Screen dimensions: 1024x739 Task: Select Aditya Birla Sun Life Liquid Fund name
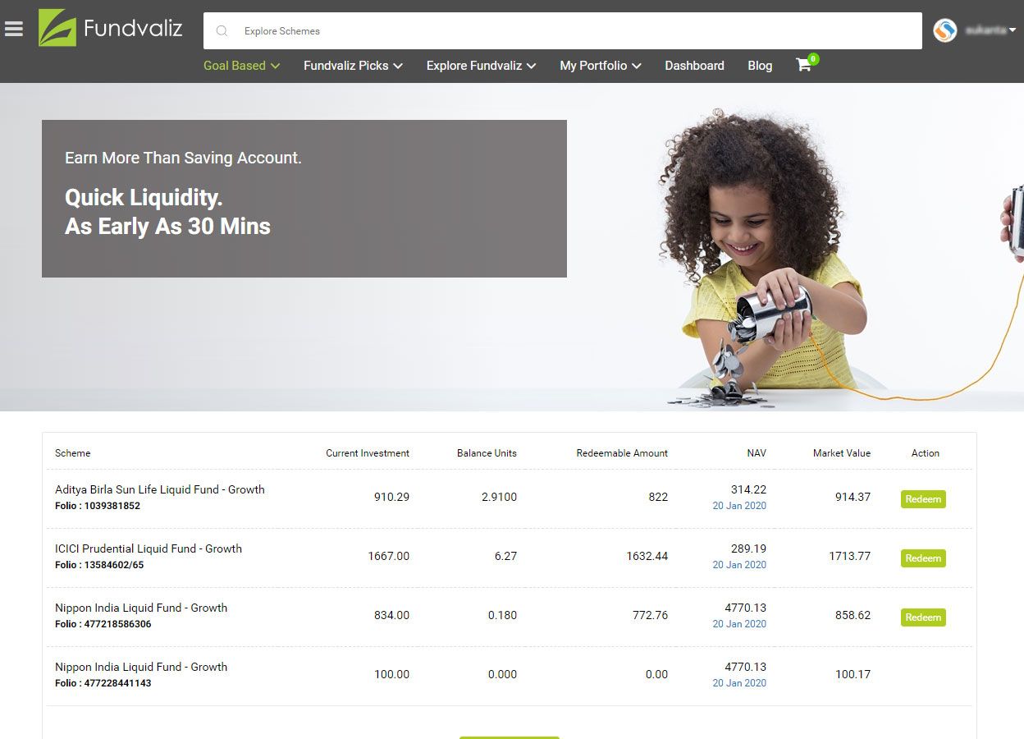160,489
